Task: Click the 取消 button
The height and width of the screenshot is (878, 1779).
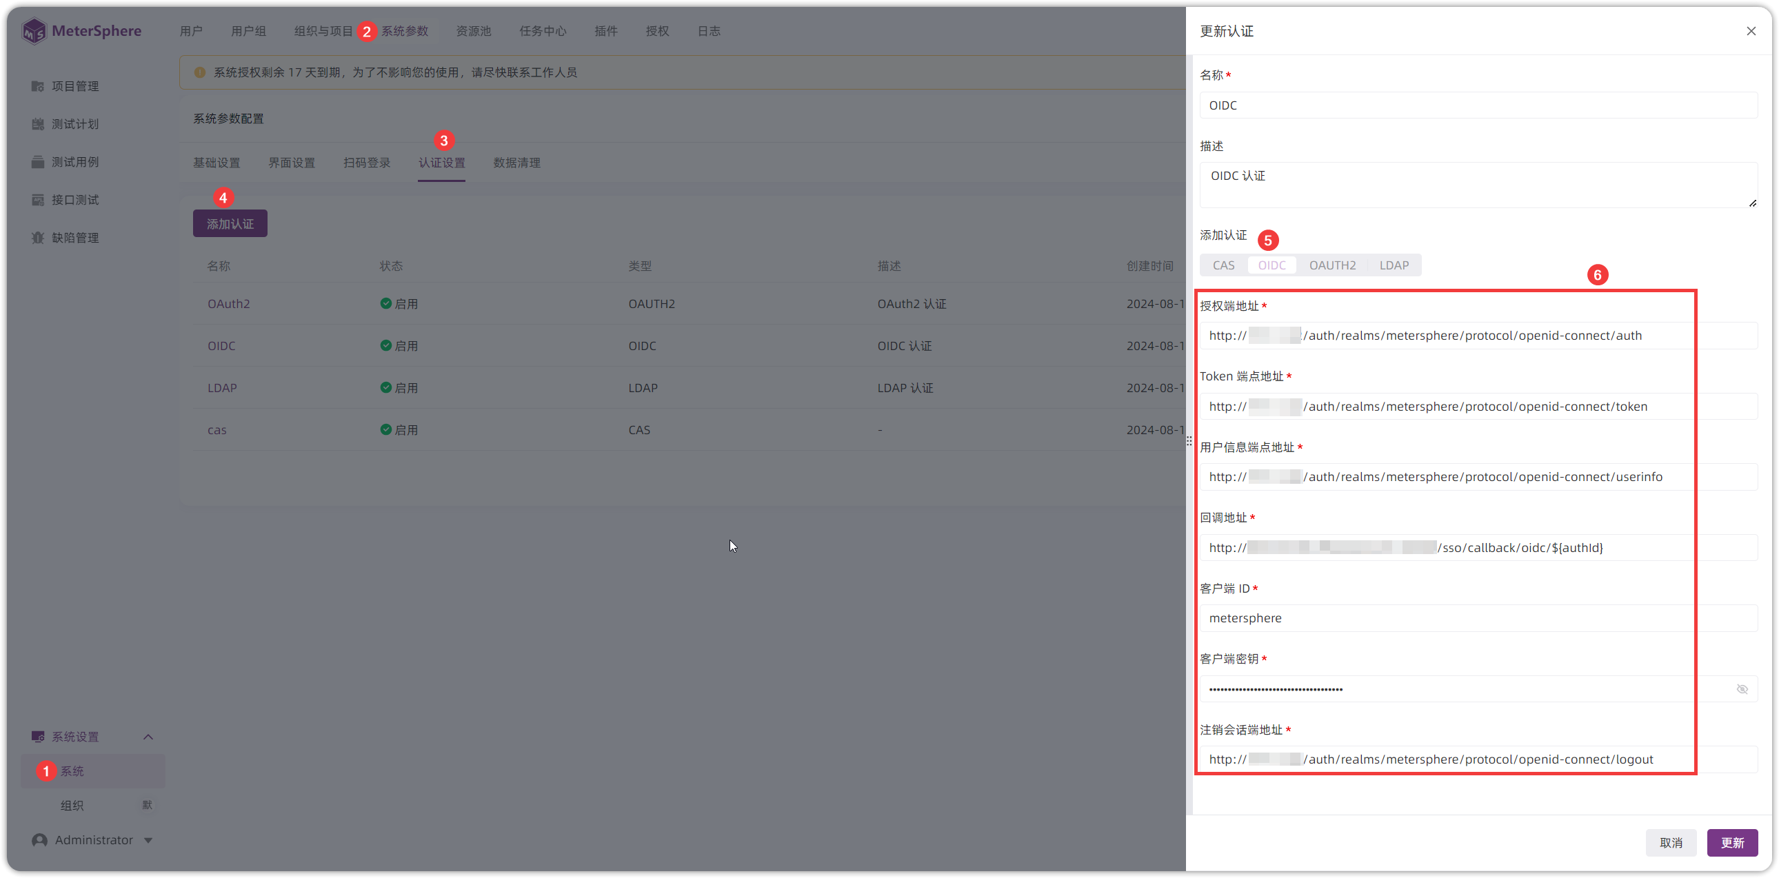Action: 1671,843
